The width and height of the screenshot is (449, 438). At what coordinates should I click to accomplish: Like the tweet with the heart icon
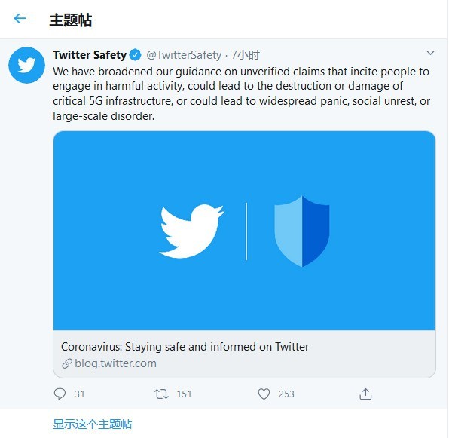coord(264,394)
